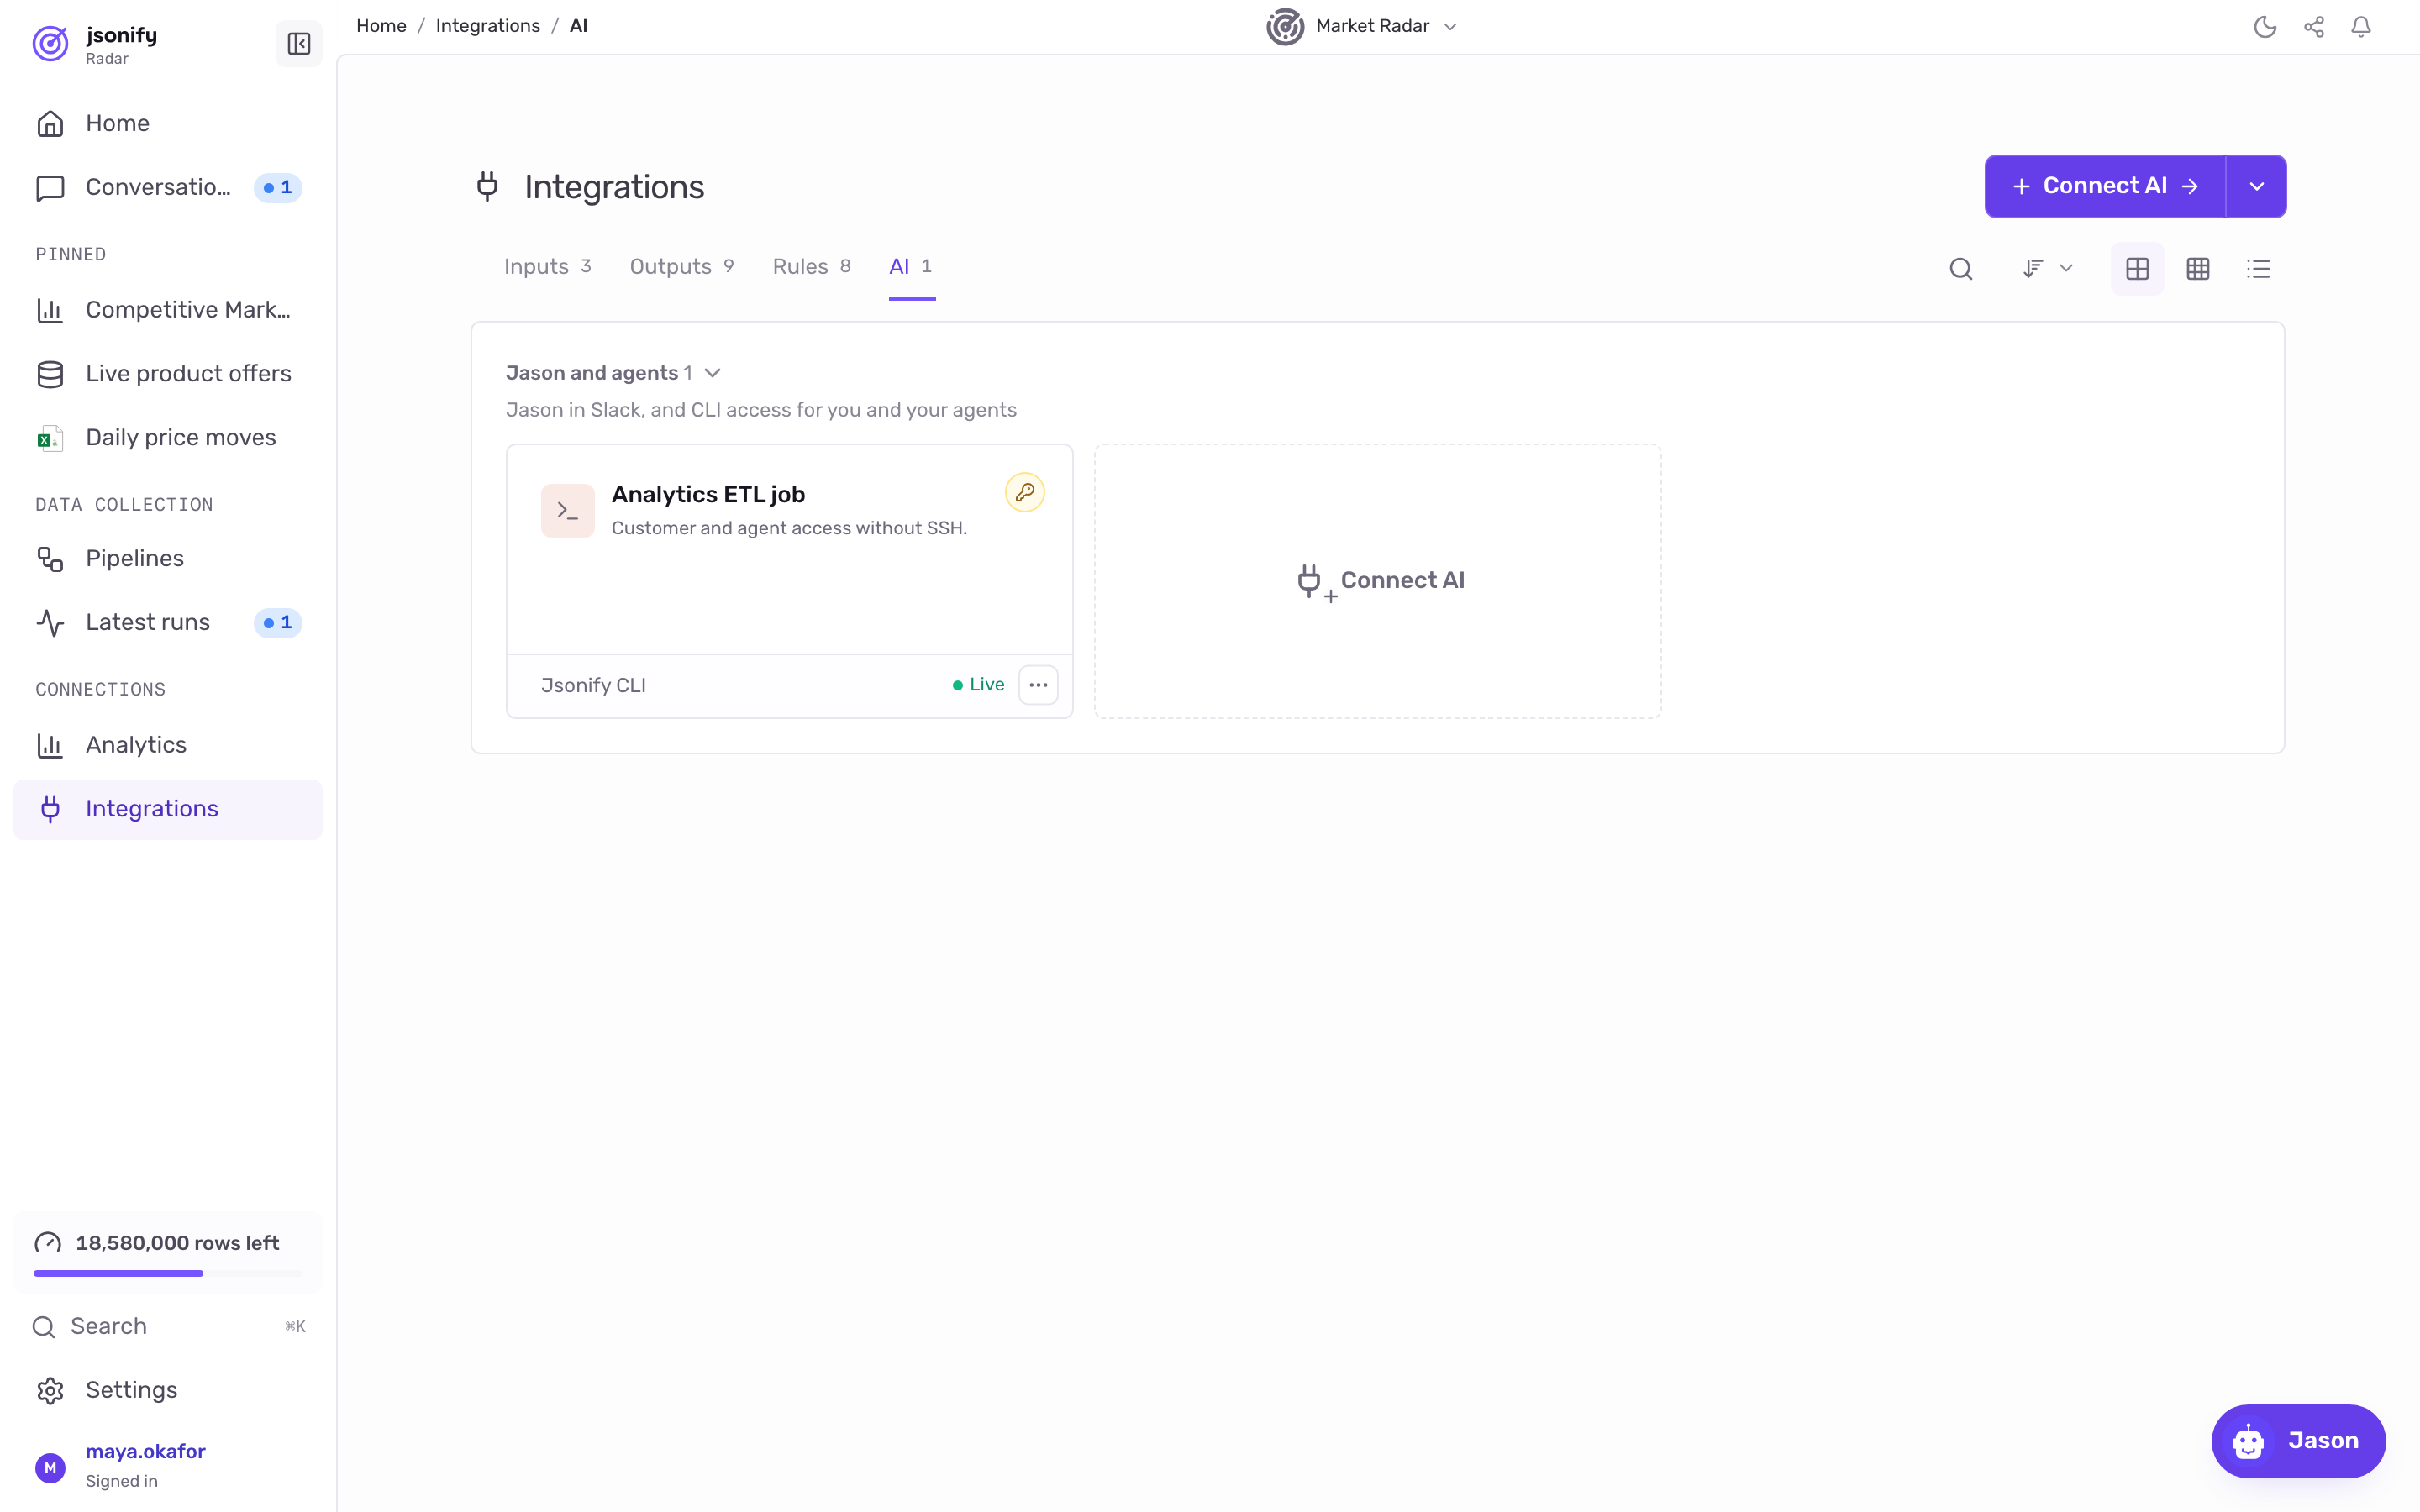2420x1512 pixels.
Task: Open notifications bell icon
Action: [2361, 27]
